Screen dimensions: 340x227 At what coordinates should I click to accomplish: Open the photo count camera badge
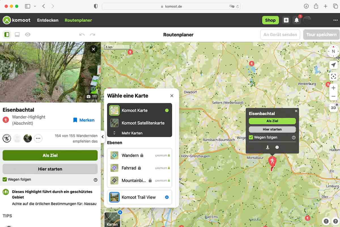(x=92, y=96)
